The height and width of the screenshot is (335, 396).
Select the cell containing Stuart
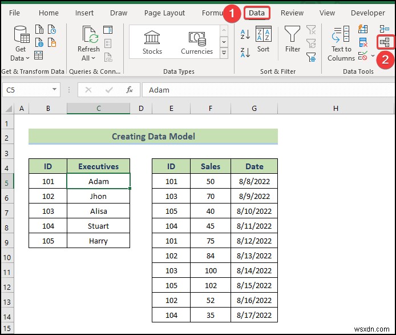[99, 226]
